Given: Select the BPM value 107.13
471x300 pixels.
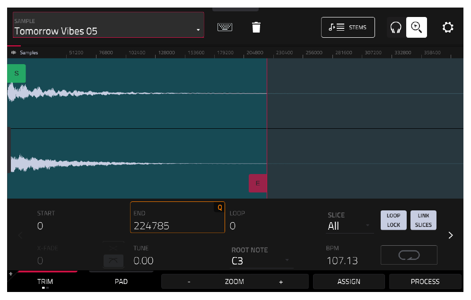Looking at the screenshot, I should pos(342,261).
